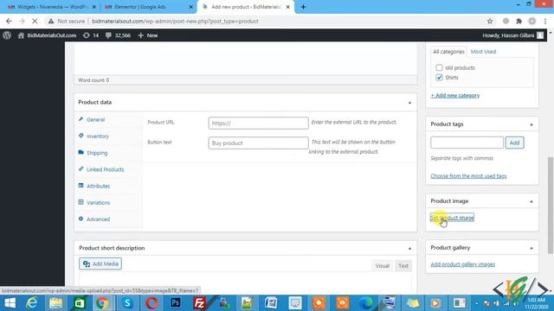
Task: Click Add product gallery images link
Action: pyautogui.click(x=463, y=264)
